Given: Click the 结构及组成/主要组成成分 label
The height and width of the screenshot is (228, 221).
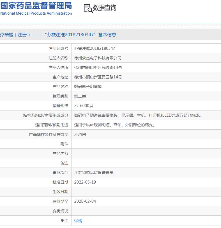Looking at the screenshot, I should click(46, 115).
